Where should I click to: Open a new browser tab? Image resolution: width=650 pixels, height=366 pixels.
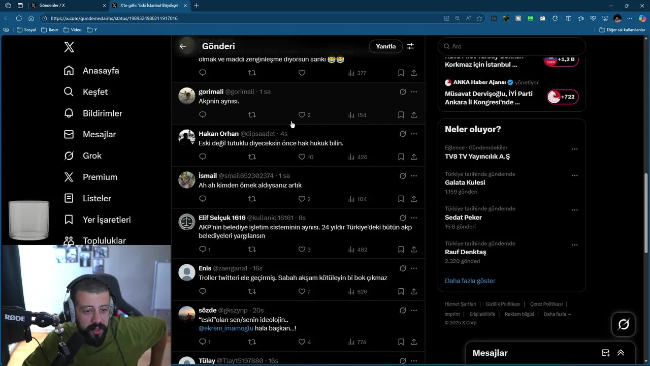point(197,6)
